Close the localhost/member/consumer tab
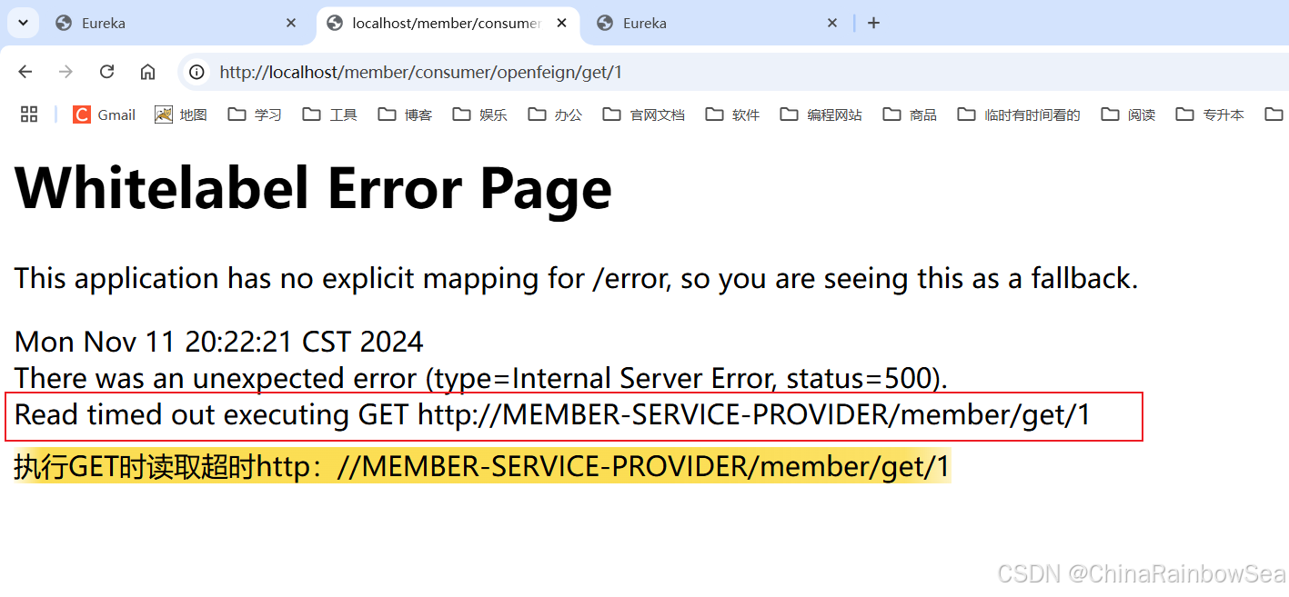This screenshot has width=1289, height=597. point(562,24)
